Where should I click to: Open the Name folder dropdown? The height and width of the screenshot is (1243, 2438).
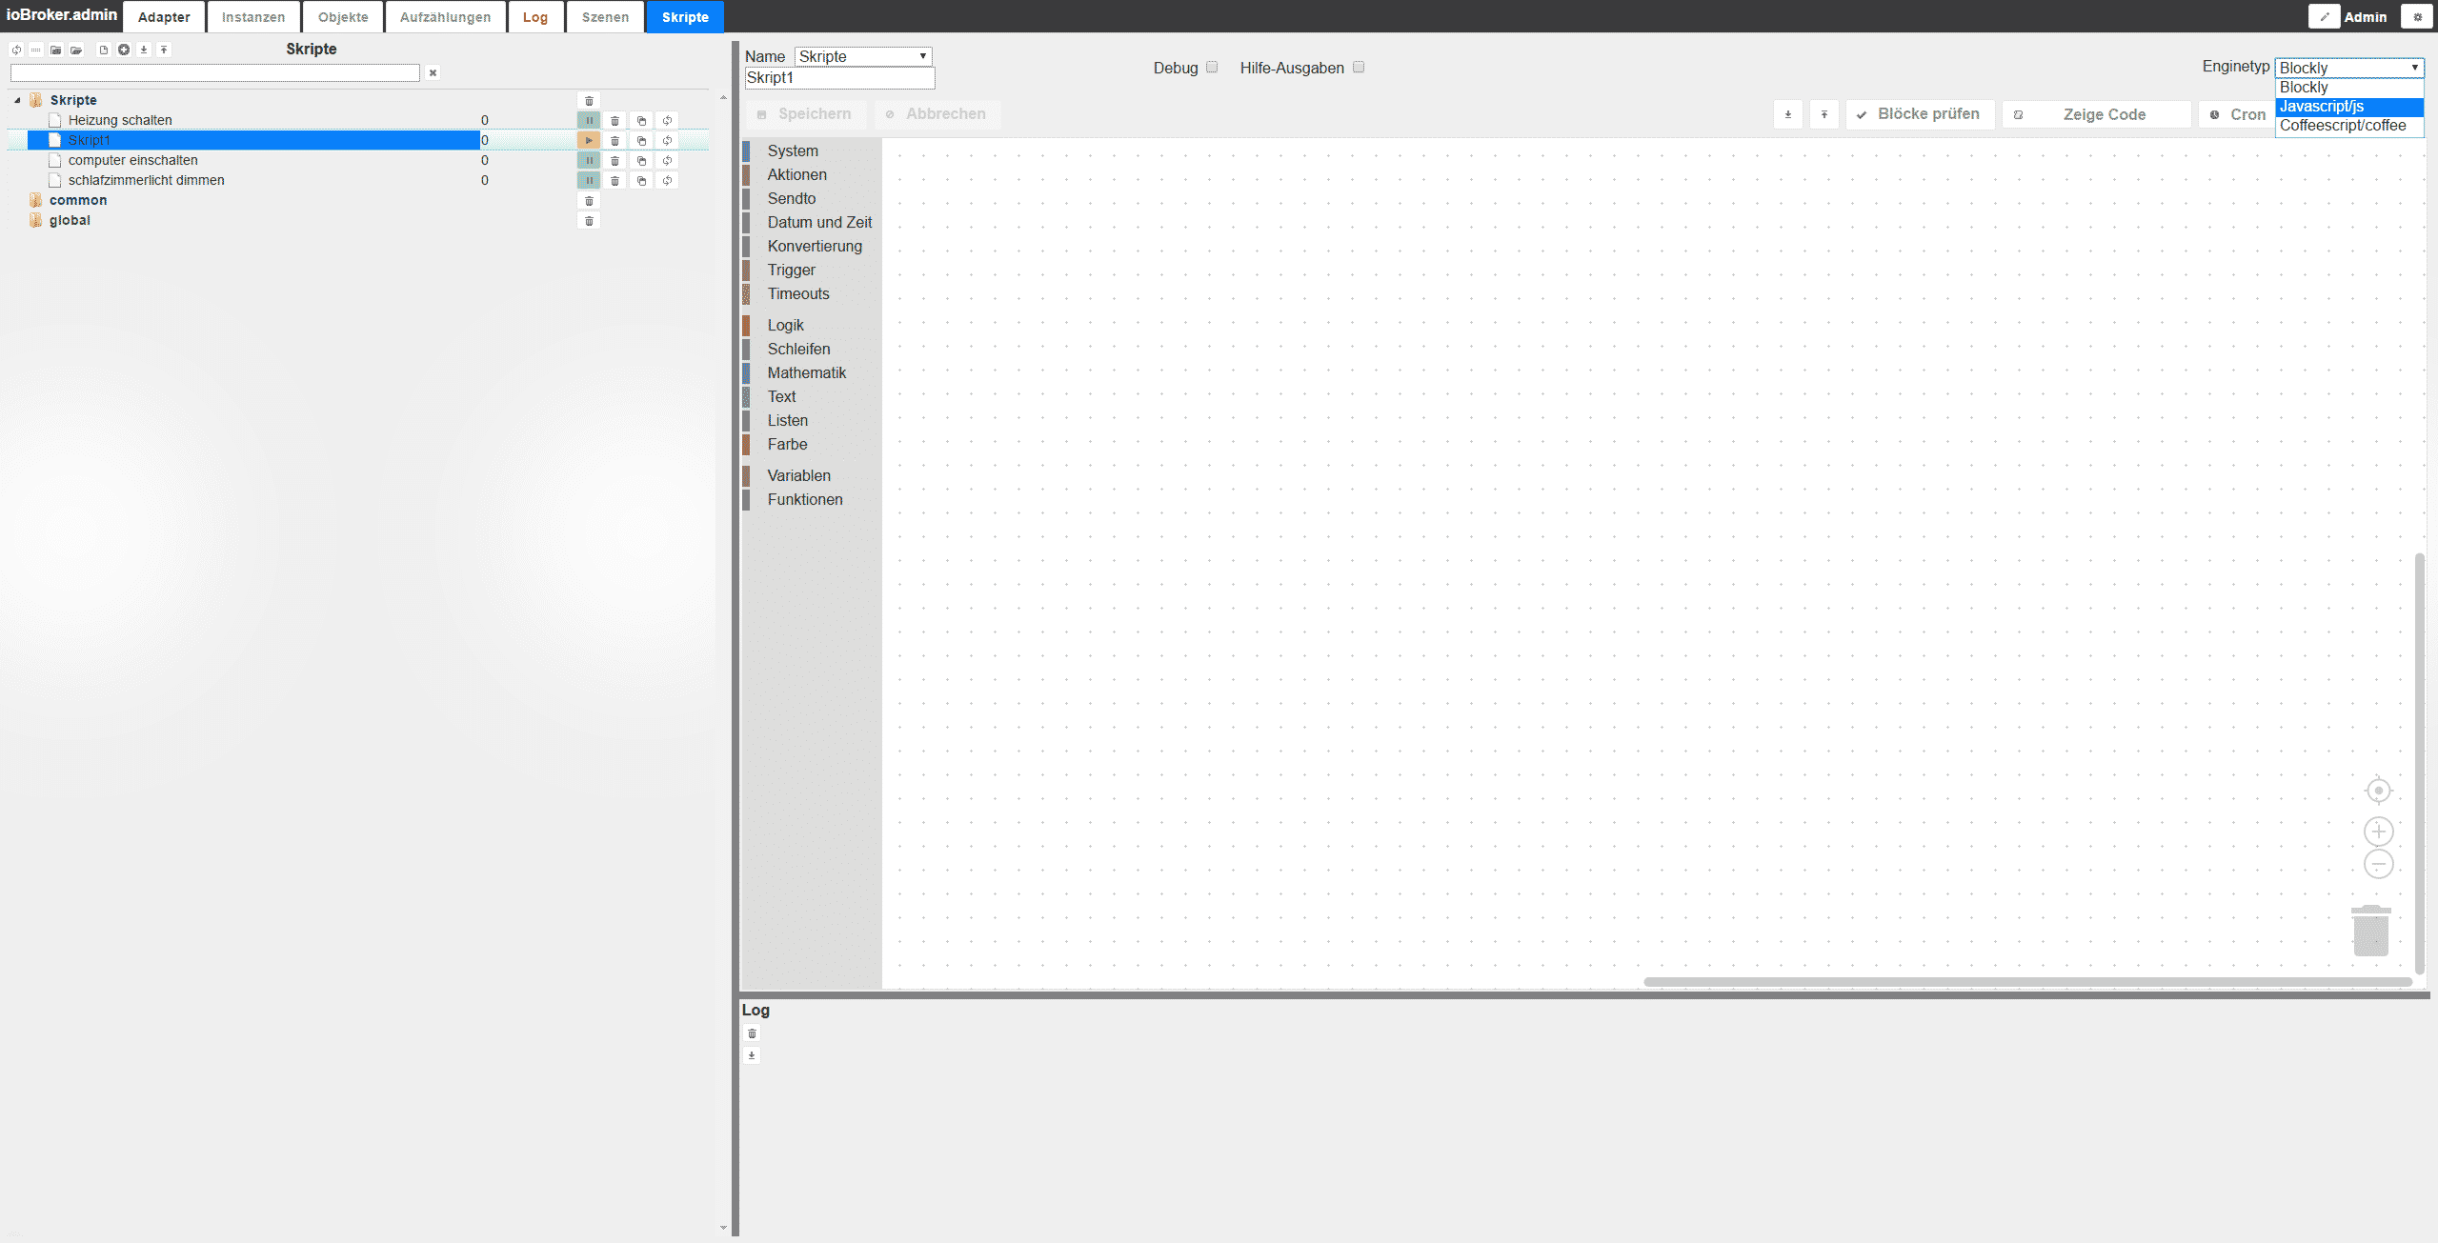pyautogui.click(x=863, y=56)
